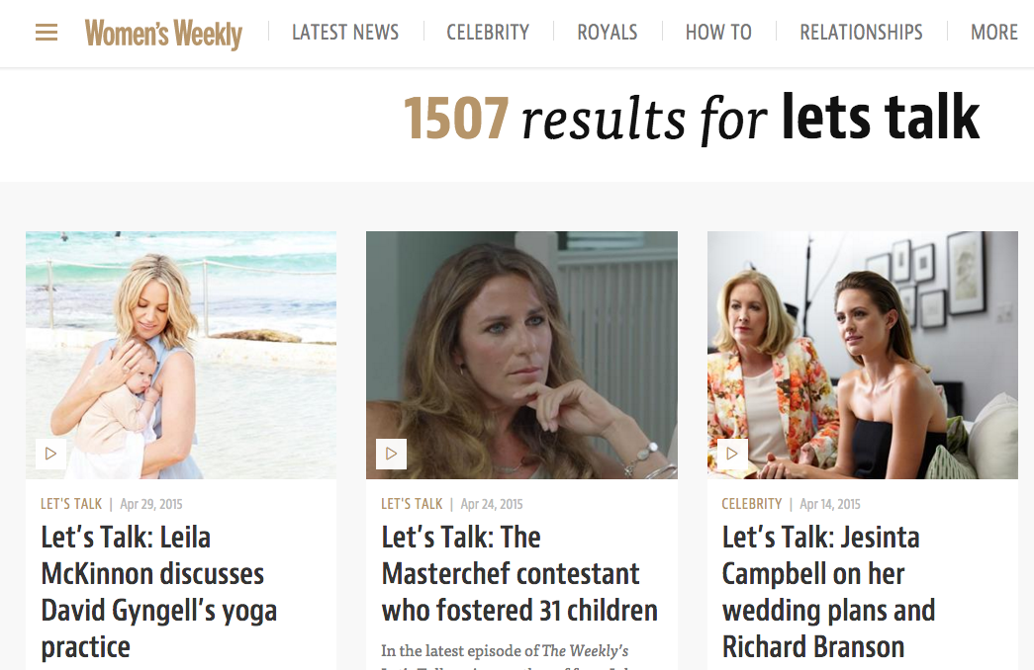Click Let's Talk tag above Masterchef headline

[x=412, y=504]
